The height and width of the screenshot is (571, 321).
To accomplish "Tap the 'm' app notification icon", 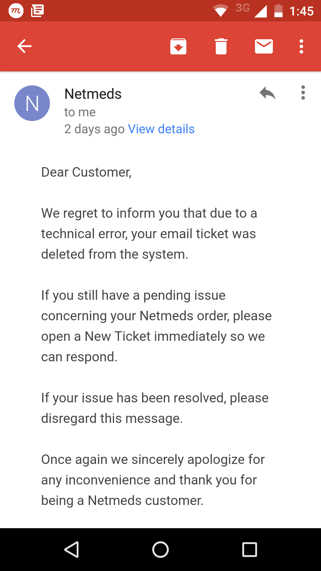I will point(16,11).
